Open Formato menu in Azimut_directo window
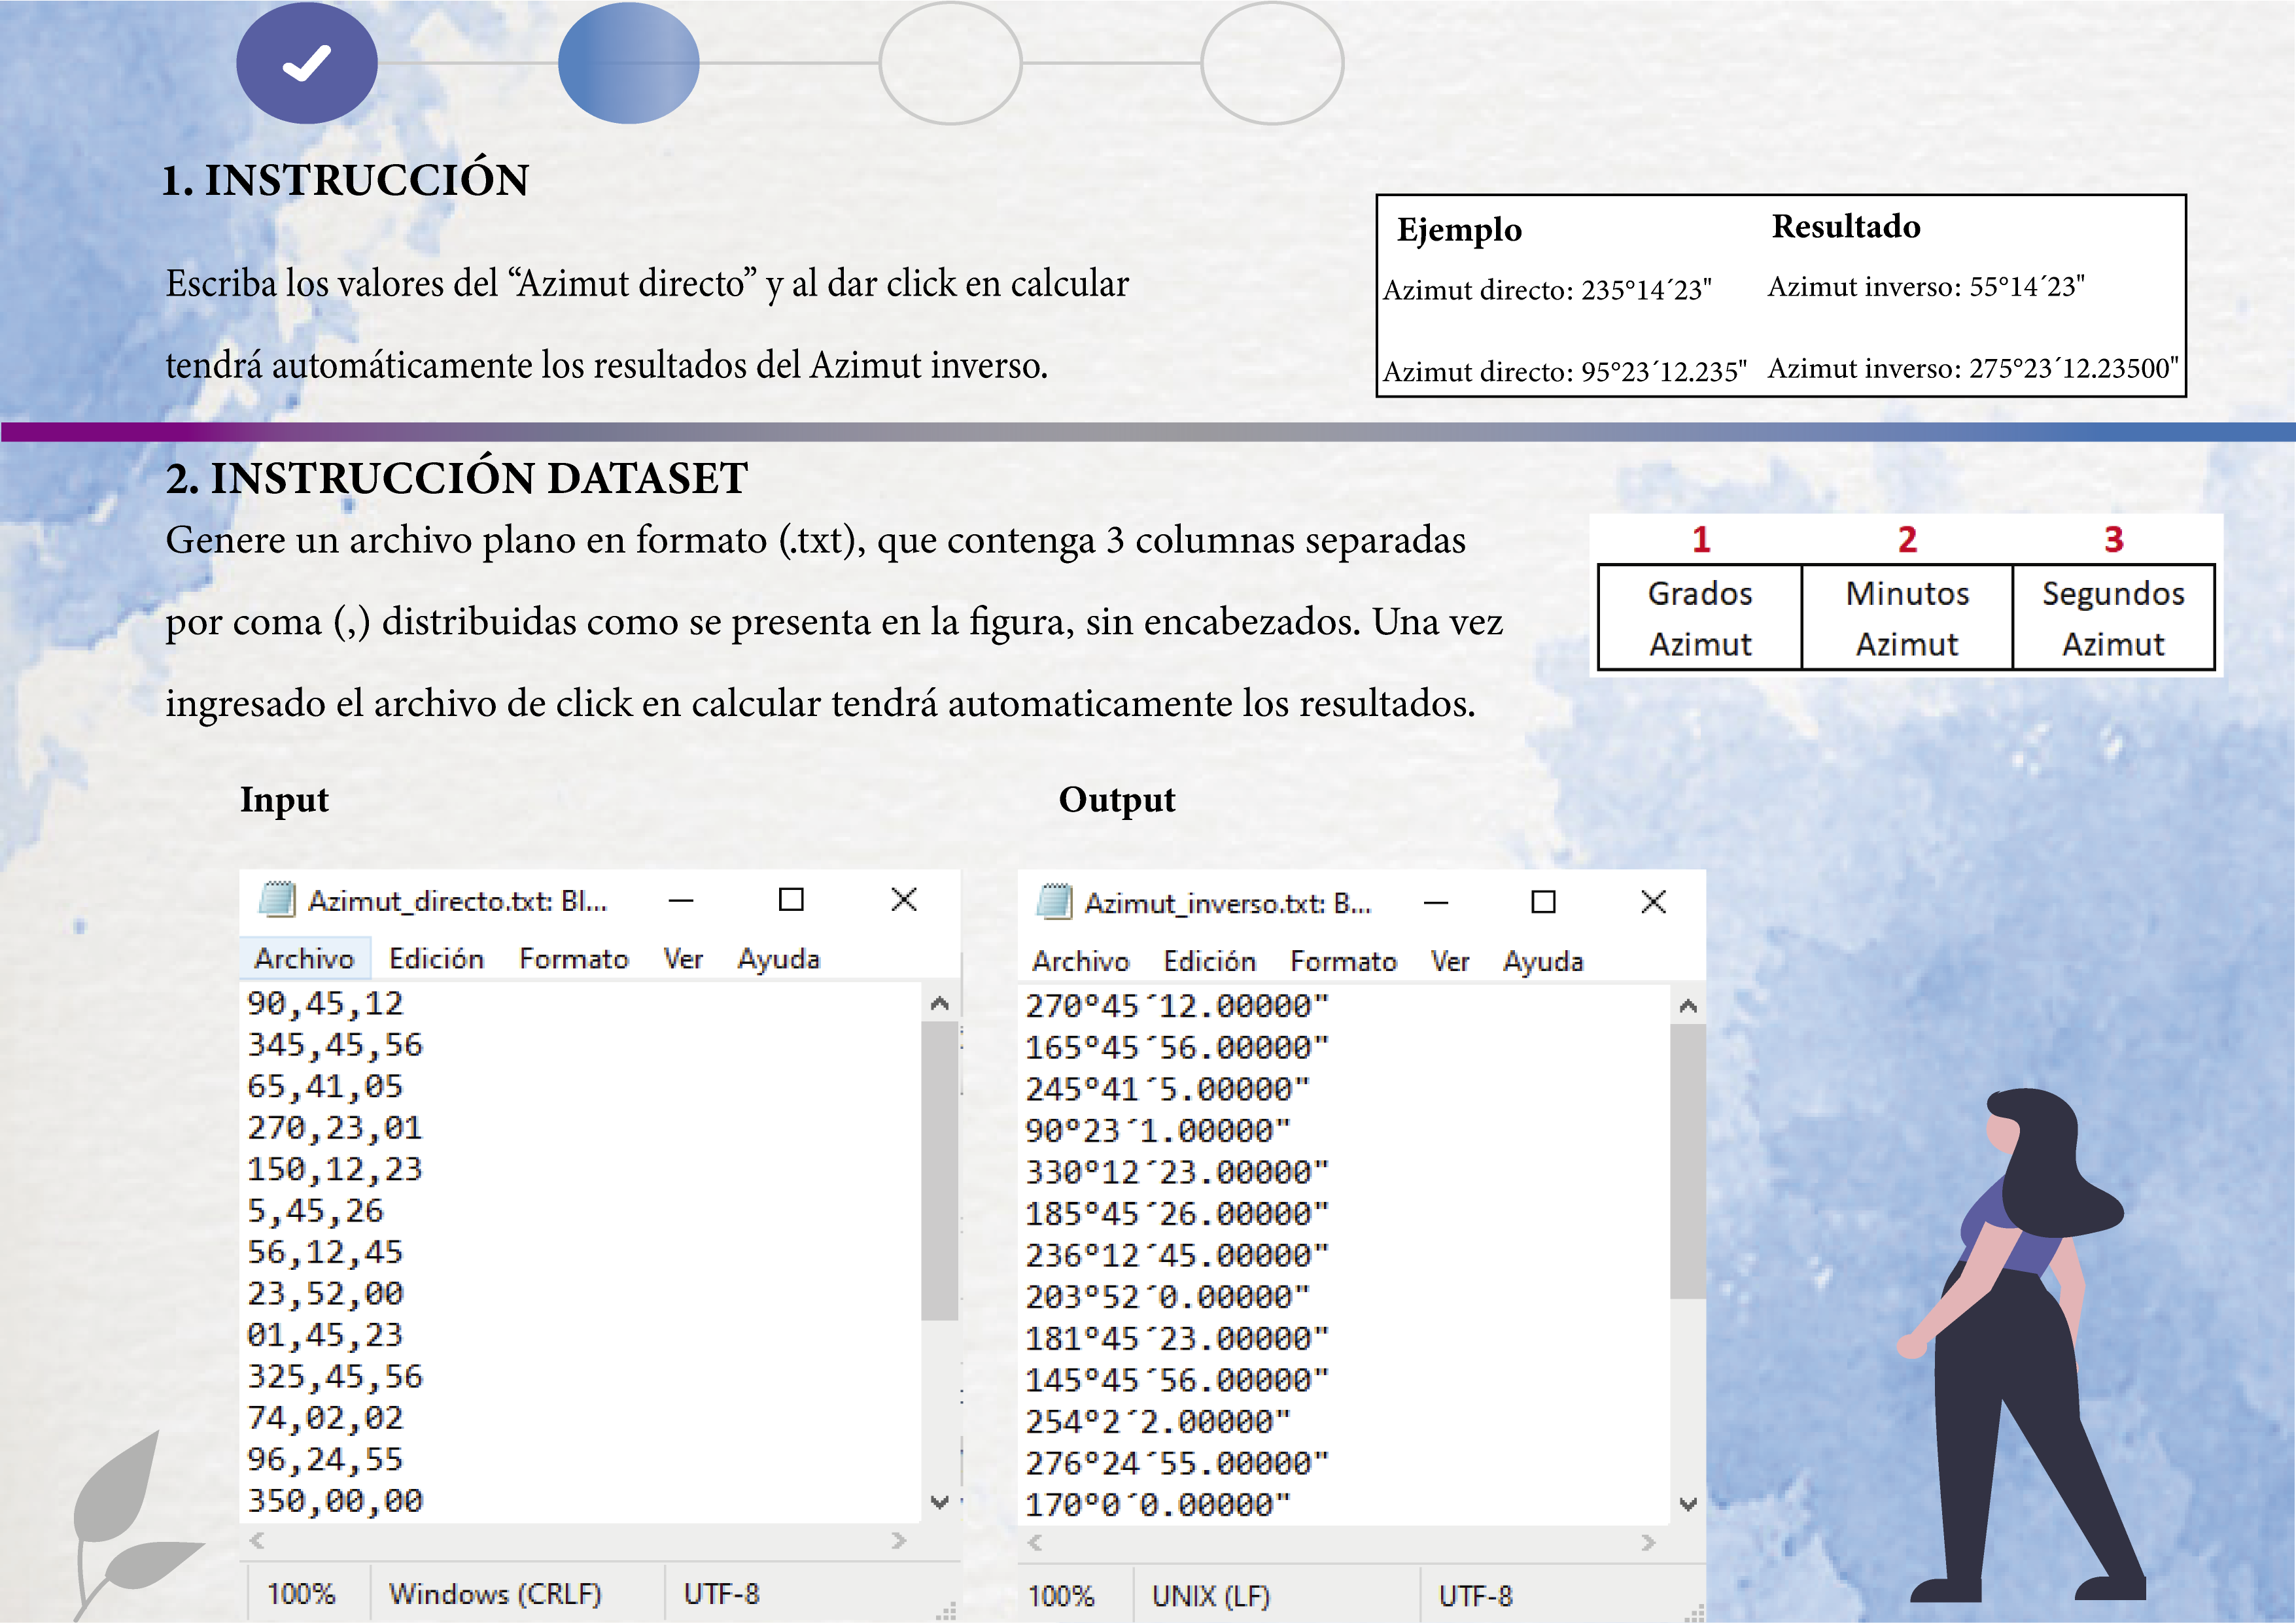Image resolution: width=2296 pixels, height=1623 pixels. click(x=573, y=959)
